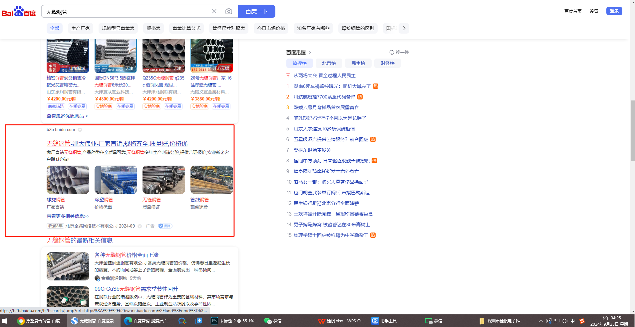Open WPS 铨棋.xlsx in the taskbar

[341, 321]
